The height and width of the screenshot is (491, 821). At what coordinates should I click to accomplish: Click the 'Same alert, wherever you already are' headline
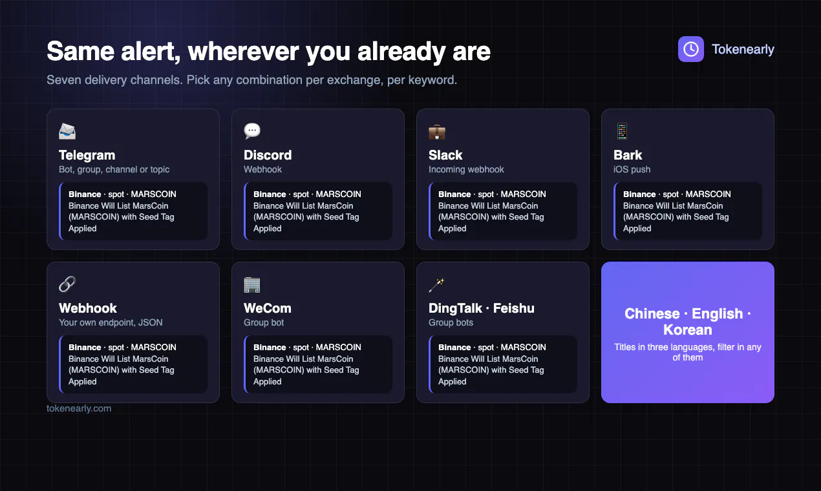(x=268, y=52)
